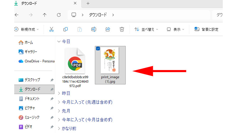The image size is (237, 133).
Task: Expand chevron after the This PC icon
Action: point(83,15)
